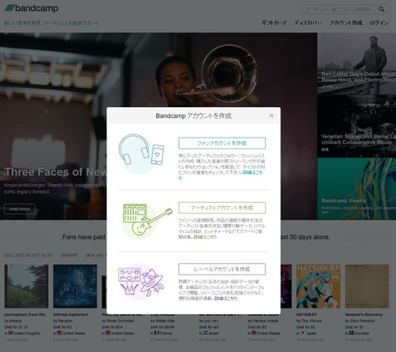Click the SELLING RIGHT NOW heading
Screen dimensions: 396x352
tap(28, 256)
